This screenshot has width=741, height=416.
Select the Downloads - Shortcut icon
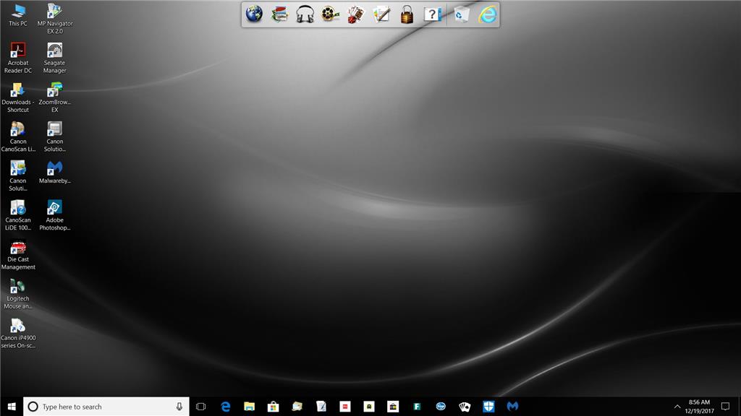pos(18,97)
